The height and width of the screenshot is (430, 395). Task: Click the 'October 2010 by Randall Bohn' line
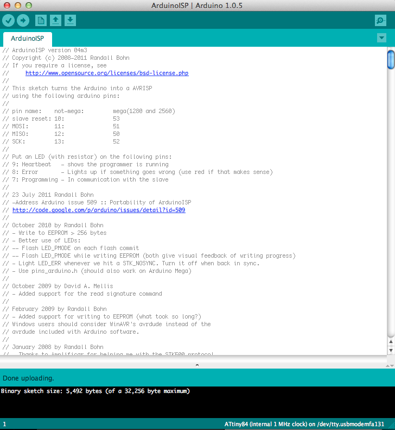(53, 225)
